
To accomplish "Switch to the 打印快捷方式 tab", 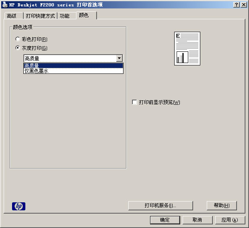I will 40,16.
